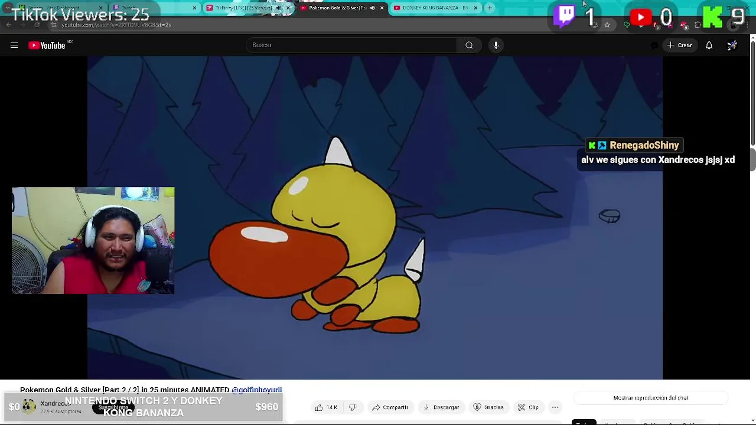Click the Gracias button
Image resolution: width=756 pixels, height=425 pixels.
[x=489, y=407]
